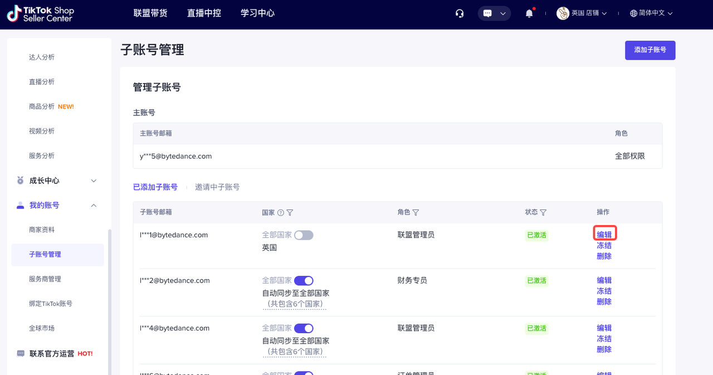
Task: Expand the 成长中心 sidebar section
Action: tap(94, 181)
